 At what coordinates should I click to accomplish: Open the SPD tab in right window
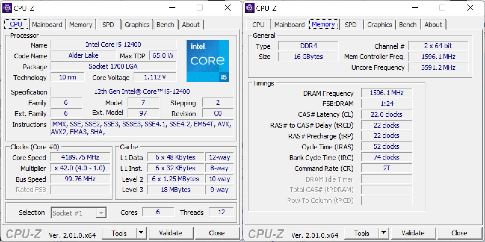[351, 25]
